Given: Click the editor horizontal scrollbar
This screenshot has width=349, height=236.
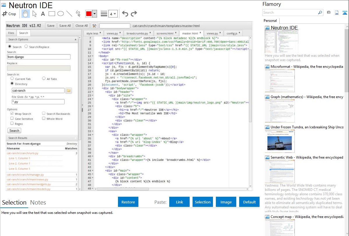Looking at the screenshot, I should click(123, 189).
